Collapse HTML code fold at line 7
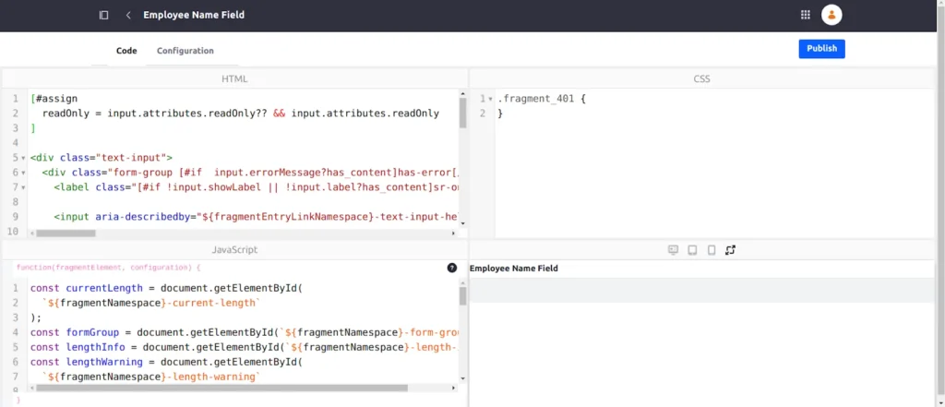945x407 pixels. (x=23, y=187)
